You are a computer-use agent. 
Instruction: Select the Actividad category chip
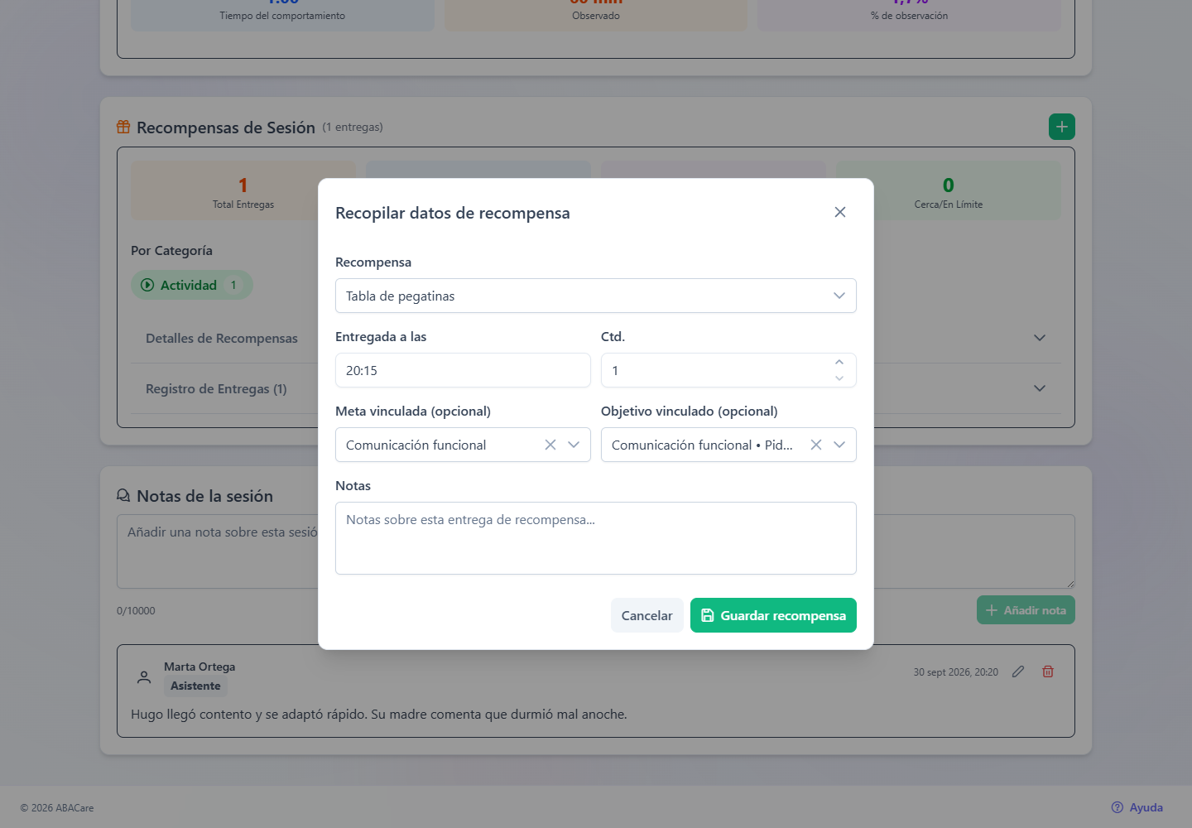[x=192, y=285]
